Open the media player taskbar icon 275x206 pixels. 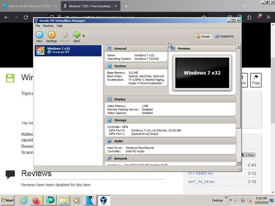coord(77,200)
